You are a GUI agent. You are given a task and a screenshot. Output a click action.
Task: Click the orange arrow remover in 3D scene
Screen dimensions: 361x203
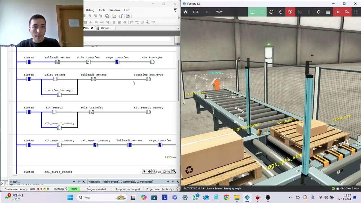216,84
